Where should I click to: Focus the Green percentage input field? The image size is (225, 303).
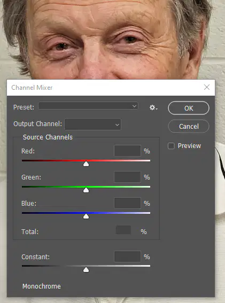127,177
